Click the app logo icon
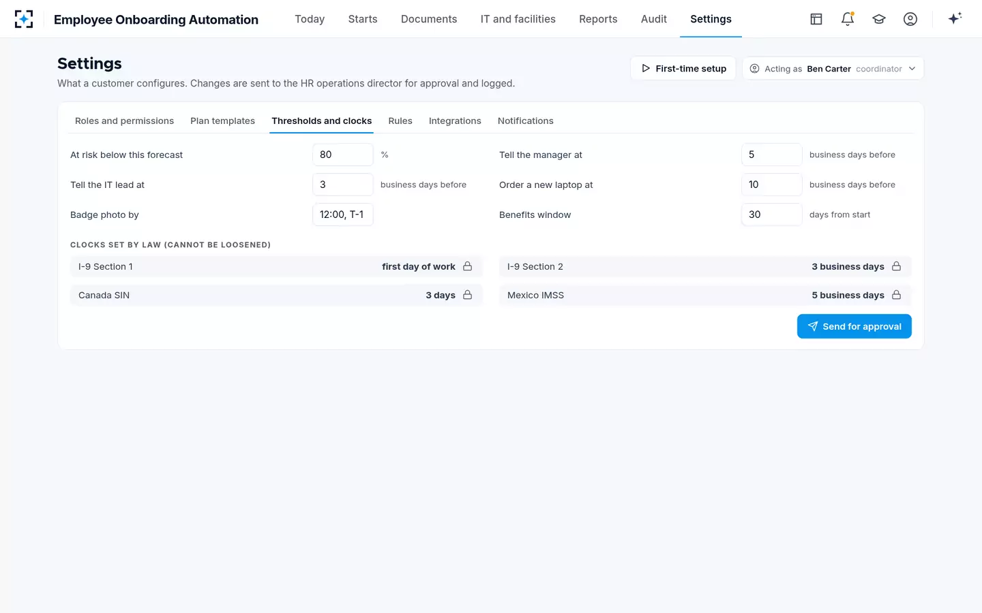This screenshot has height=613, width=982. 24,19
